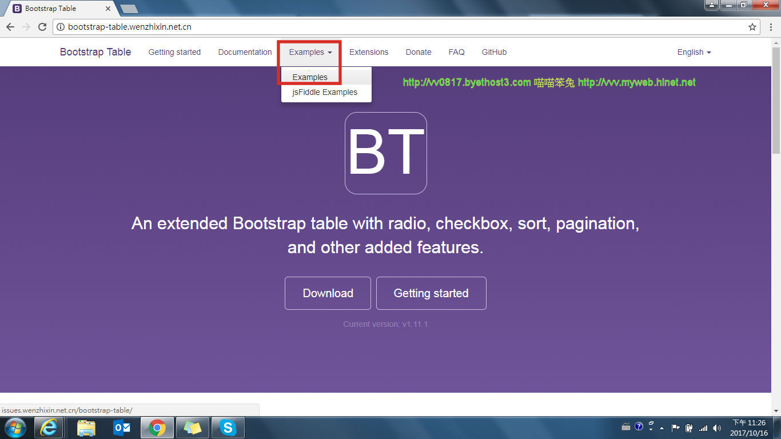The image size is (781, 439).
Task: Bookmark this page with star icon
Action: (x=752, y=27)
